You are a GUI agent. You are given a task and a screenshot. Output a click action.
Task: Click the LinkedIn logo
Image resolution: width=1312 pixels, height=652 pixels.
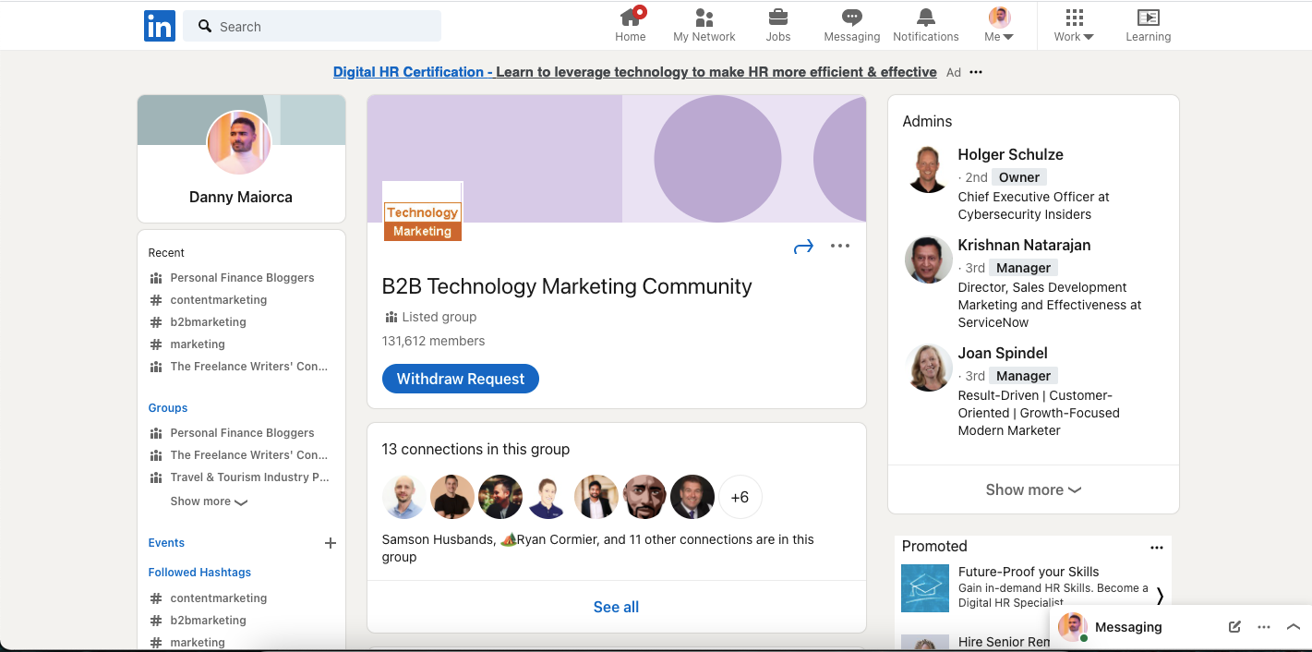(159, 26)
